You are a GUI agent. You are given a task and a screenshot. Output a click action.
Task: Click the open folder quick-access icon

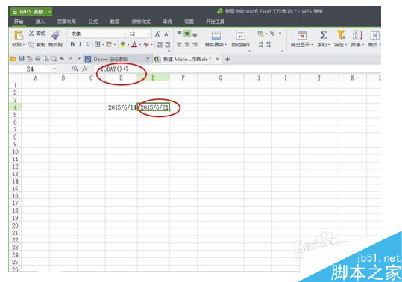pos(13,59)
